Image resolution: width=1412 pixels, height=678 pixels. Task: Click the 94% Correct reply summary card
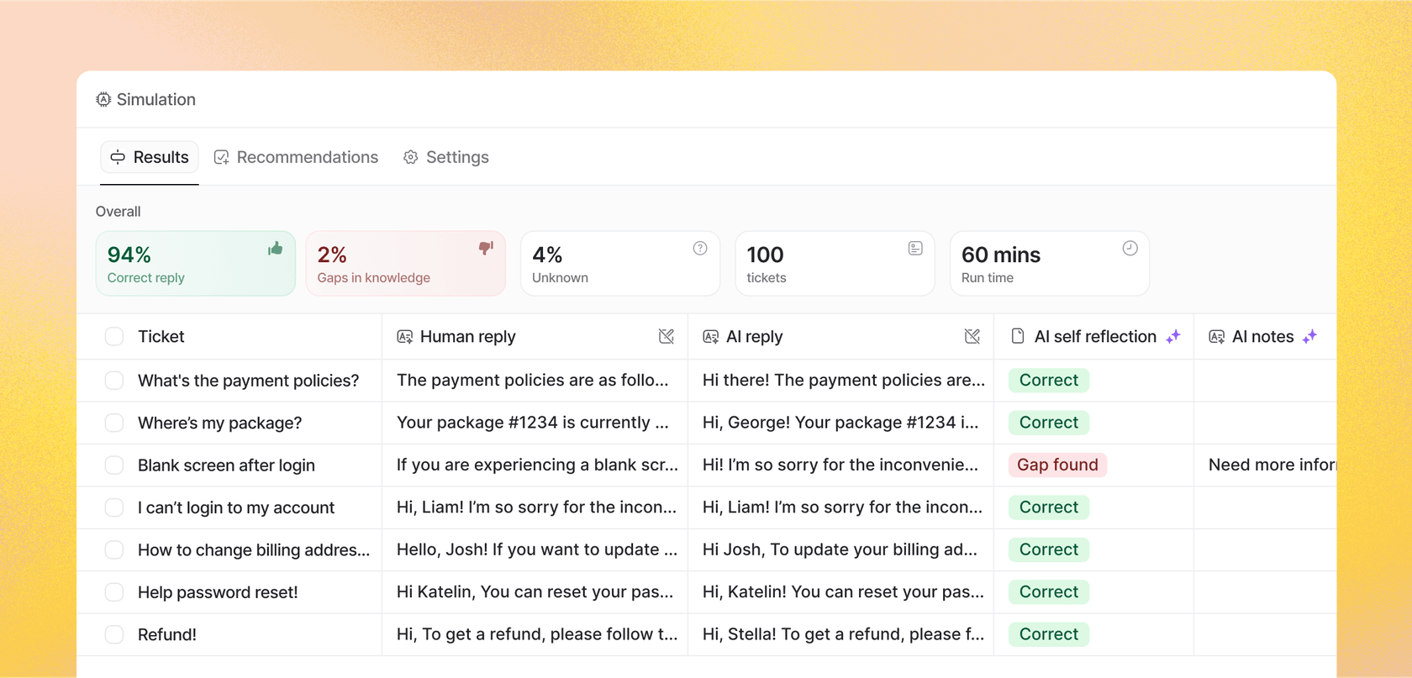[195, 264]
